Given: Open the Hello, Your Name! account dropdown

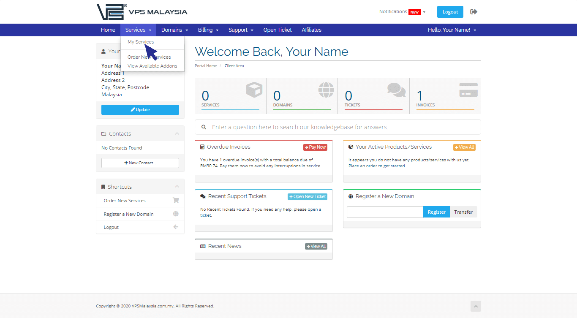Looking at the screenshot, I should (x=452, y=30).
